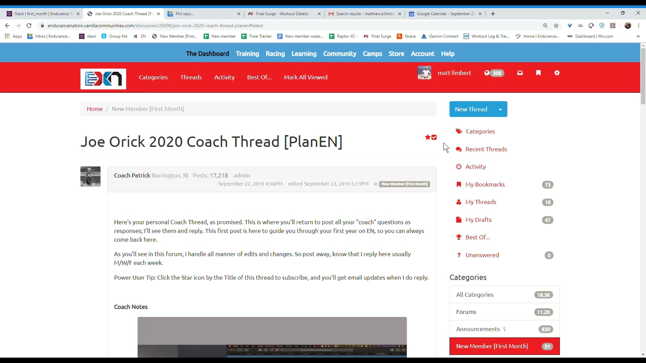Click the notifications globe icon showing 308
Viewport: 646px width, 363px height.
(494, 73)
